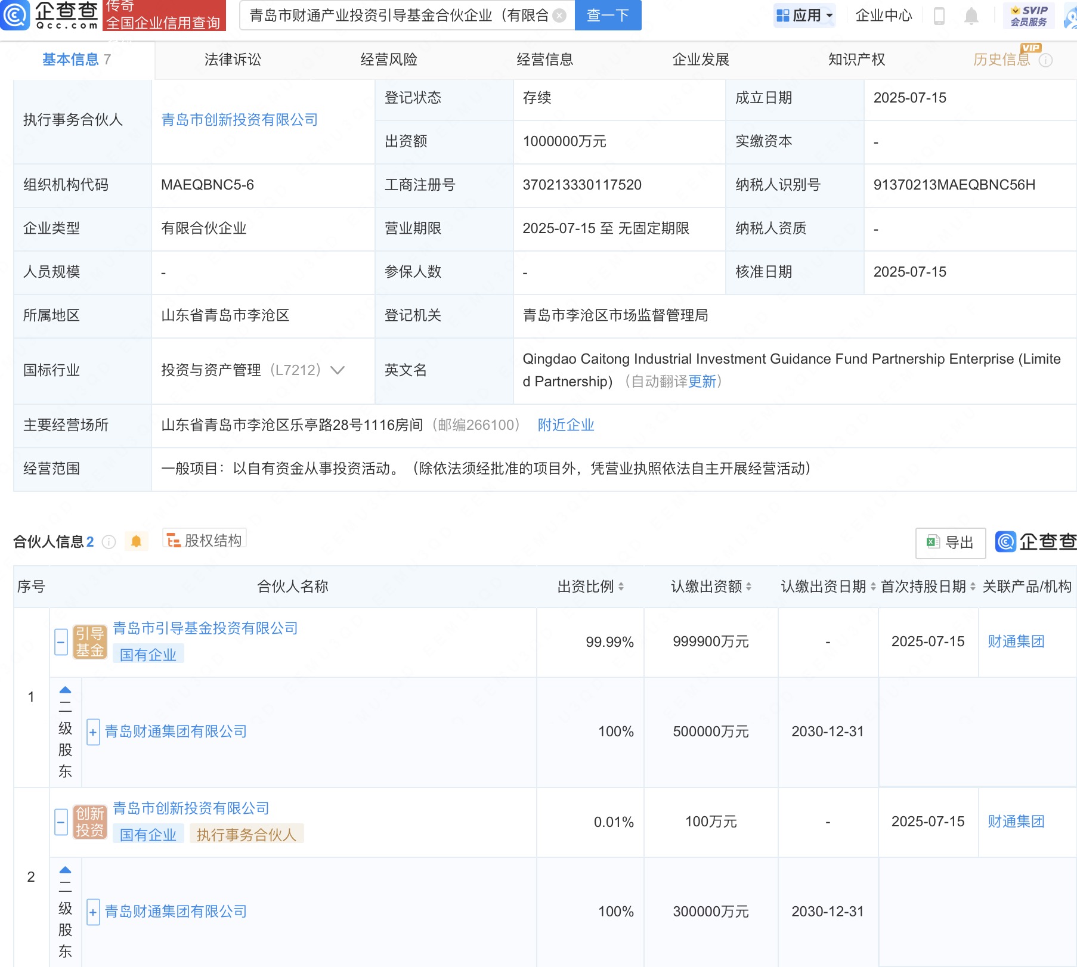The height and width of the screenshot is (967, 1077).
Task: Select 99.99% contribution ratio
Action: coord(609,642)
